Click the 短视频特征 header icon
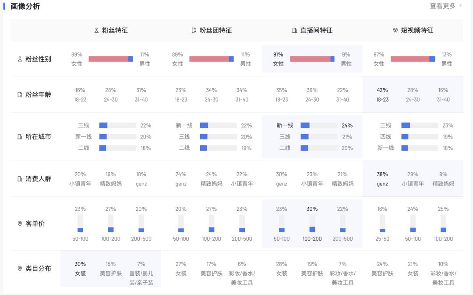The height and width of the screenshot is (295, 473). tap(395, 31)
